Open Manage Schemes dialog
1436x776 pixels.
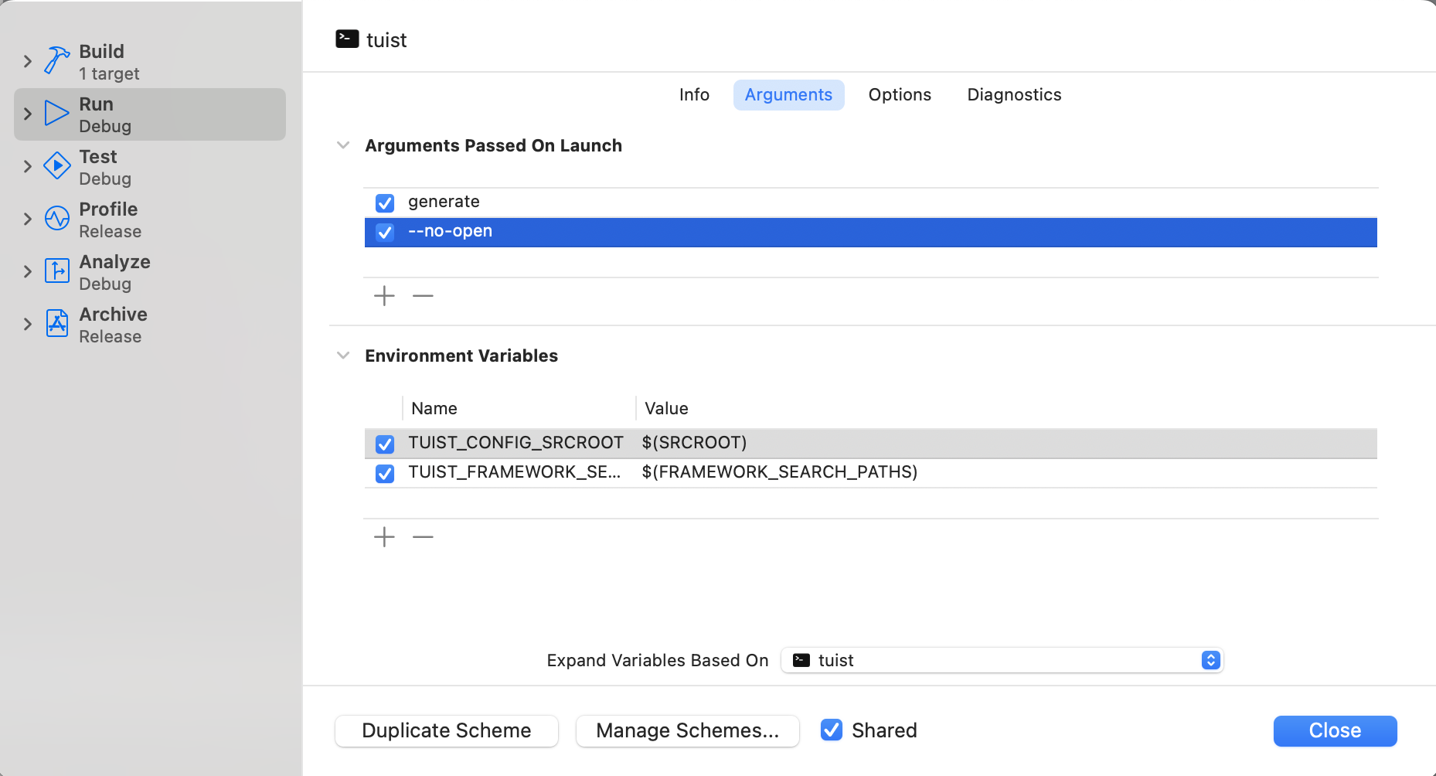point(687,731)
